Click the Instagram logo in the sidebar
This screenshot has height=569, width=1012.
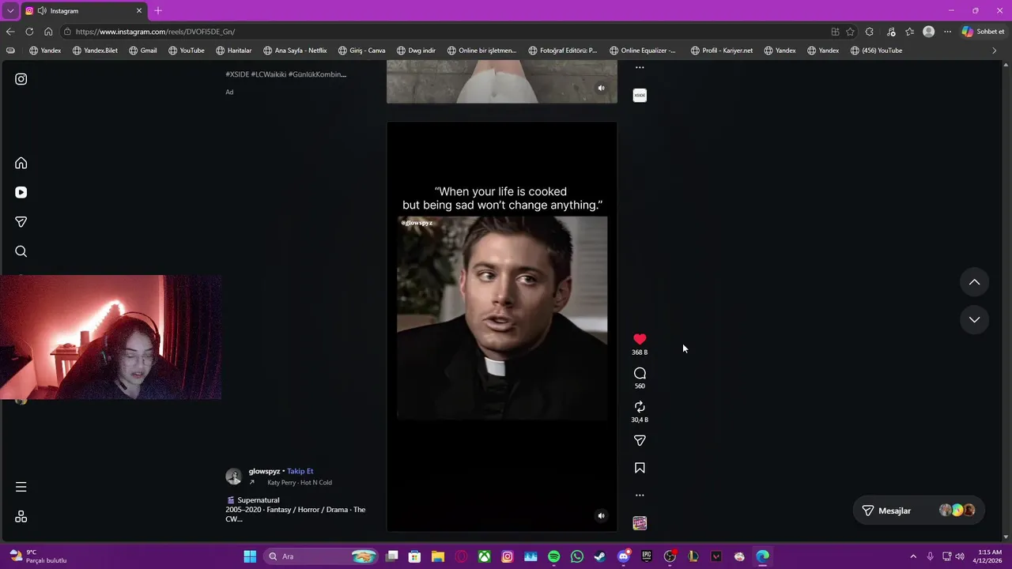[x=21, y=79]
